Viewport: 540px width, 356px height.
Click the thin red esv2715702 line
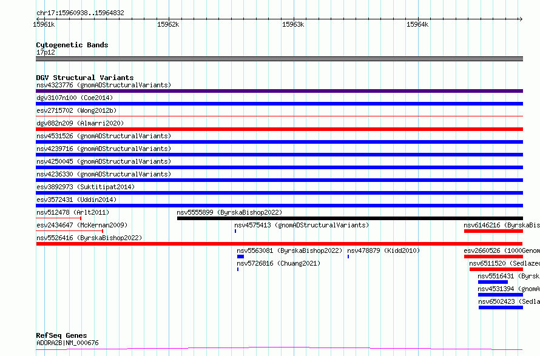[279, 116]
